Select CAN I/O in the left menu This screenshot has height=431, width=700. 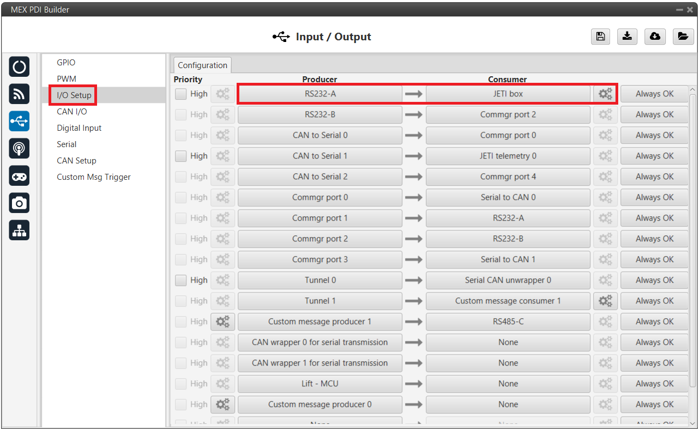pyautogui.click(x=72, y=112)
